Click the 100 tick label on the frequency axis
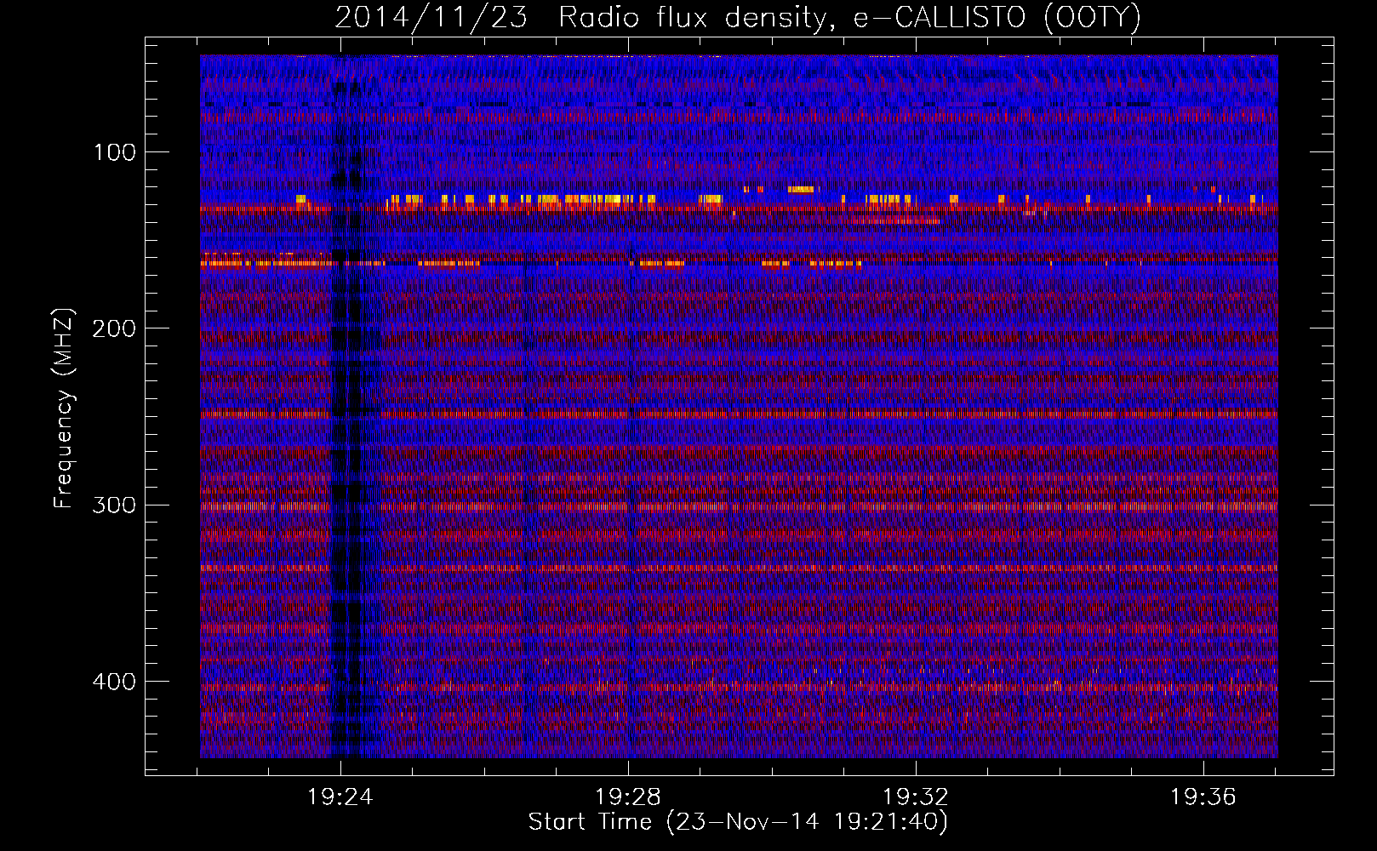The width and height of the screenshot is (1377, 851). 115,152
